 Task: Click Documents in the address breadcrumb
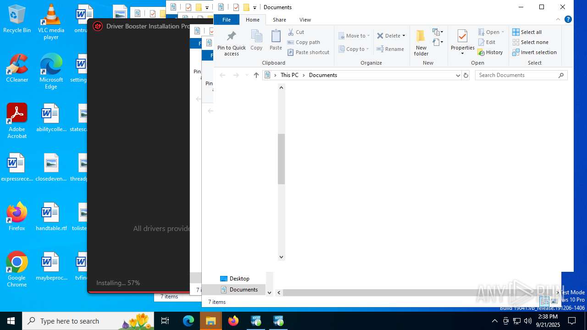(x=323, y=75)
